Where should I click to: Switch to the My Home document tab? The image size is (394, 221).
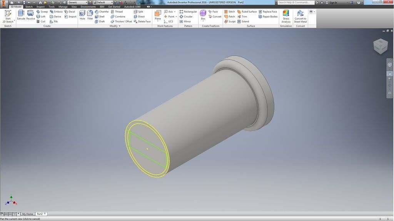click(x=27, y=214)
